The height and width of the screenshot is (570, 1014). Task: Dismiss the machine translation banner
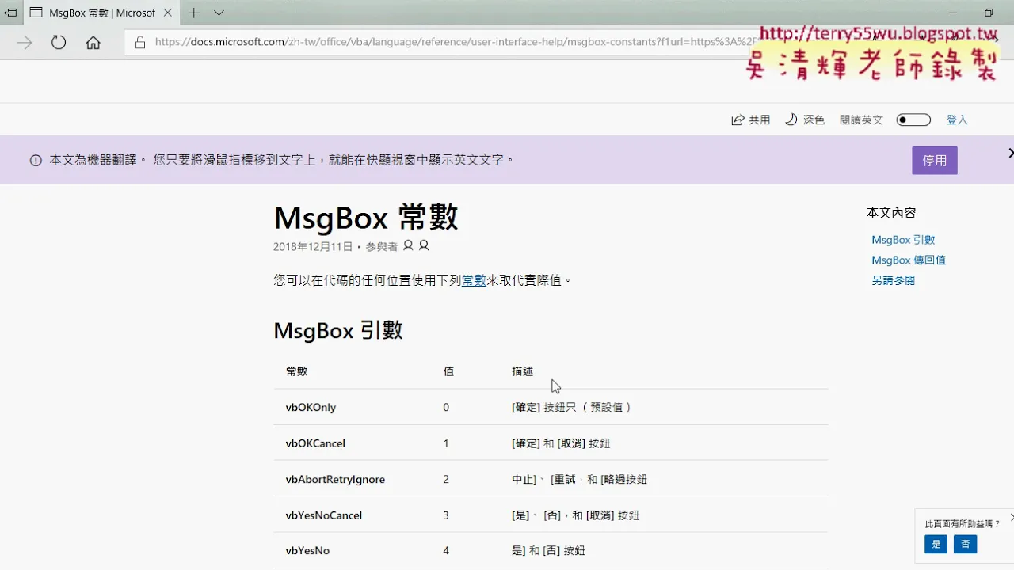[x=1010, y=153]
